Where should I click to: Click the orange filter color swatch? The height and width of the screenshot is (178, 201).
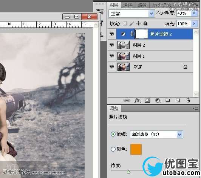pyautogui.click(x=136, y=149)
